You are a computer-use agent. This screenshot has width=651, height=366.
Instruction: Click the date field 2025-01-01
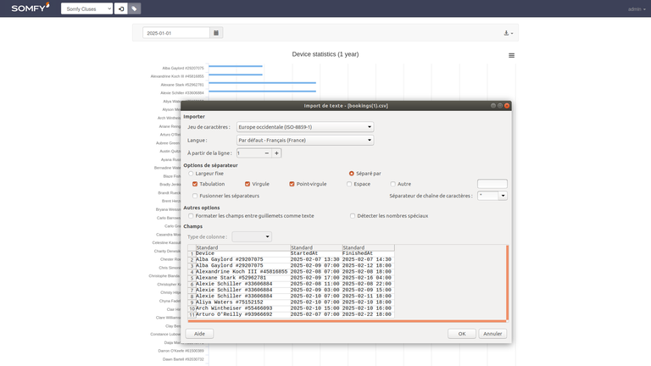pyautogui.click(x=176, y=33)
